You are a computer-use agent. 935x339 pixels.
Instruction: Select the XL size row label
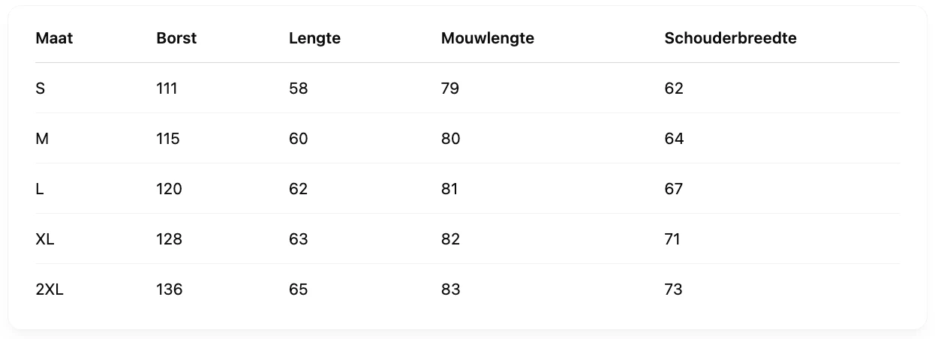pyautogui.click(x=45, y=239)
